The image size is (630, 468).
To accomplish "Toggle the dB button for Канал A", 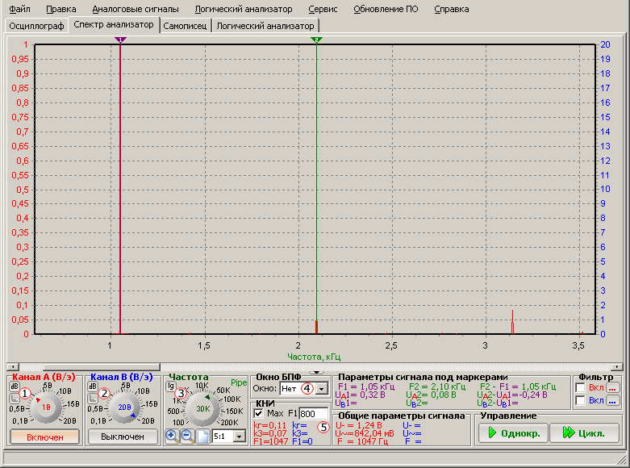I will (15, 387).
